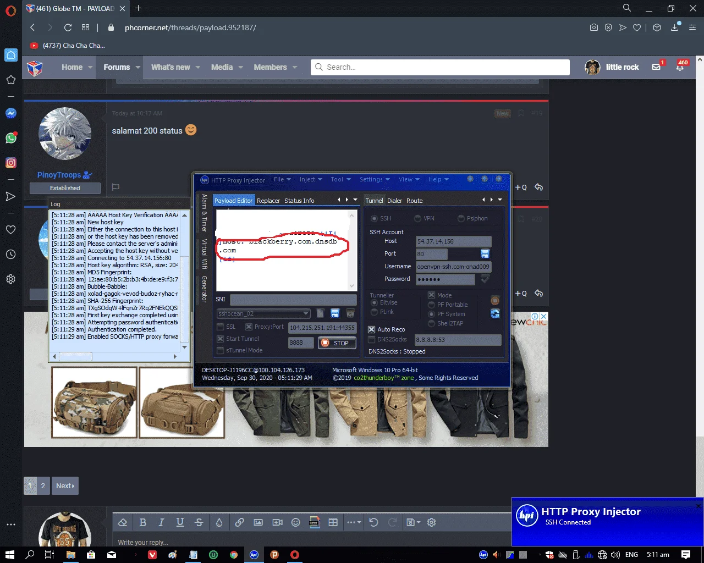This screenshot has height=563, width=704.
Task: Open forum alerts bell showing 460
Action: [680, 67]
